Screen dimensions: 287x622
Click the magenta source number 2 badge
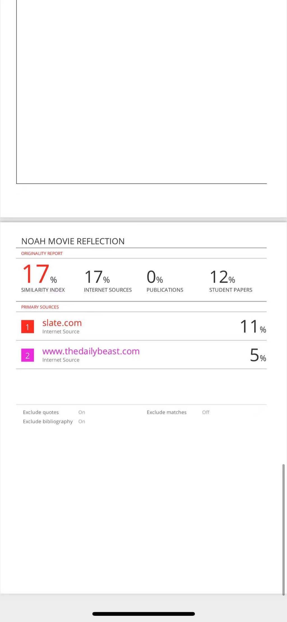(27, 355)
